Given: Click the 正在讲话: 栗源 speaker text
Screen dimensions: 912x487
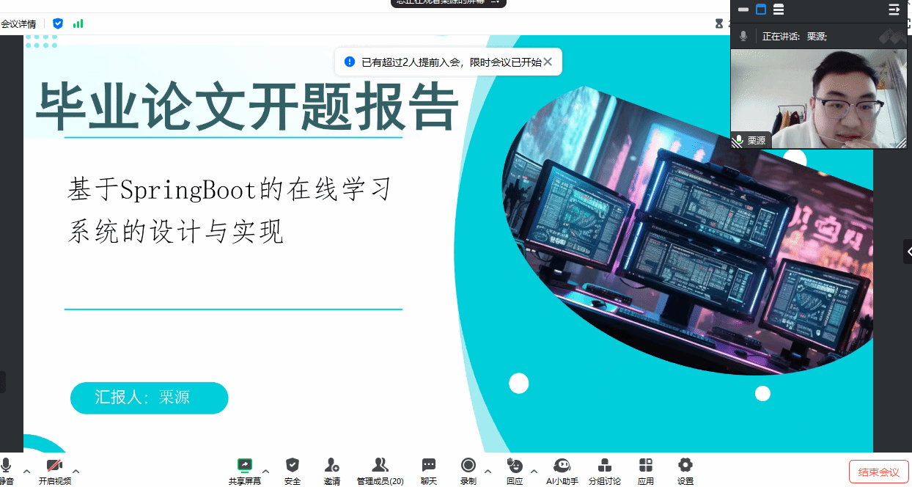Looking at the screenshot, I should (x=795, y=36).
